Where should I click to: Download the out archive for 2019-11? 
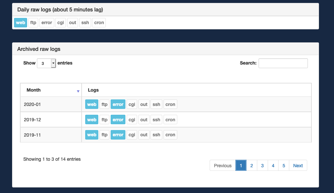point(144,135)
